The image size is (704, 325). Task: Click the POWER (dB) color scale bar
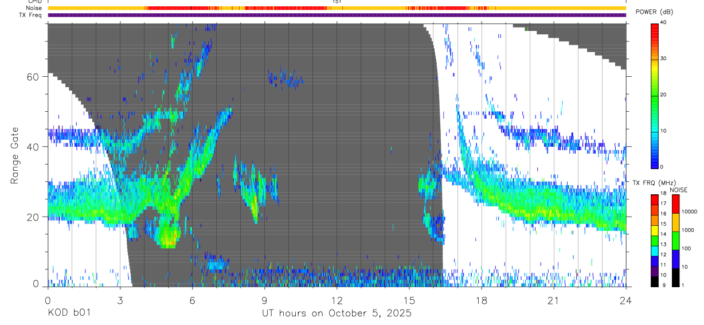point(655,95)
